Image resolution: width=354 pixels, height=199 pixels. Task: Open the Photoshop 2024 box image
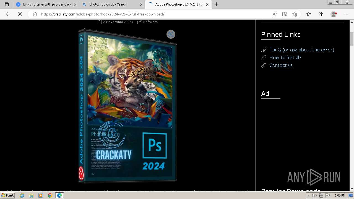127,106
